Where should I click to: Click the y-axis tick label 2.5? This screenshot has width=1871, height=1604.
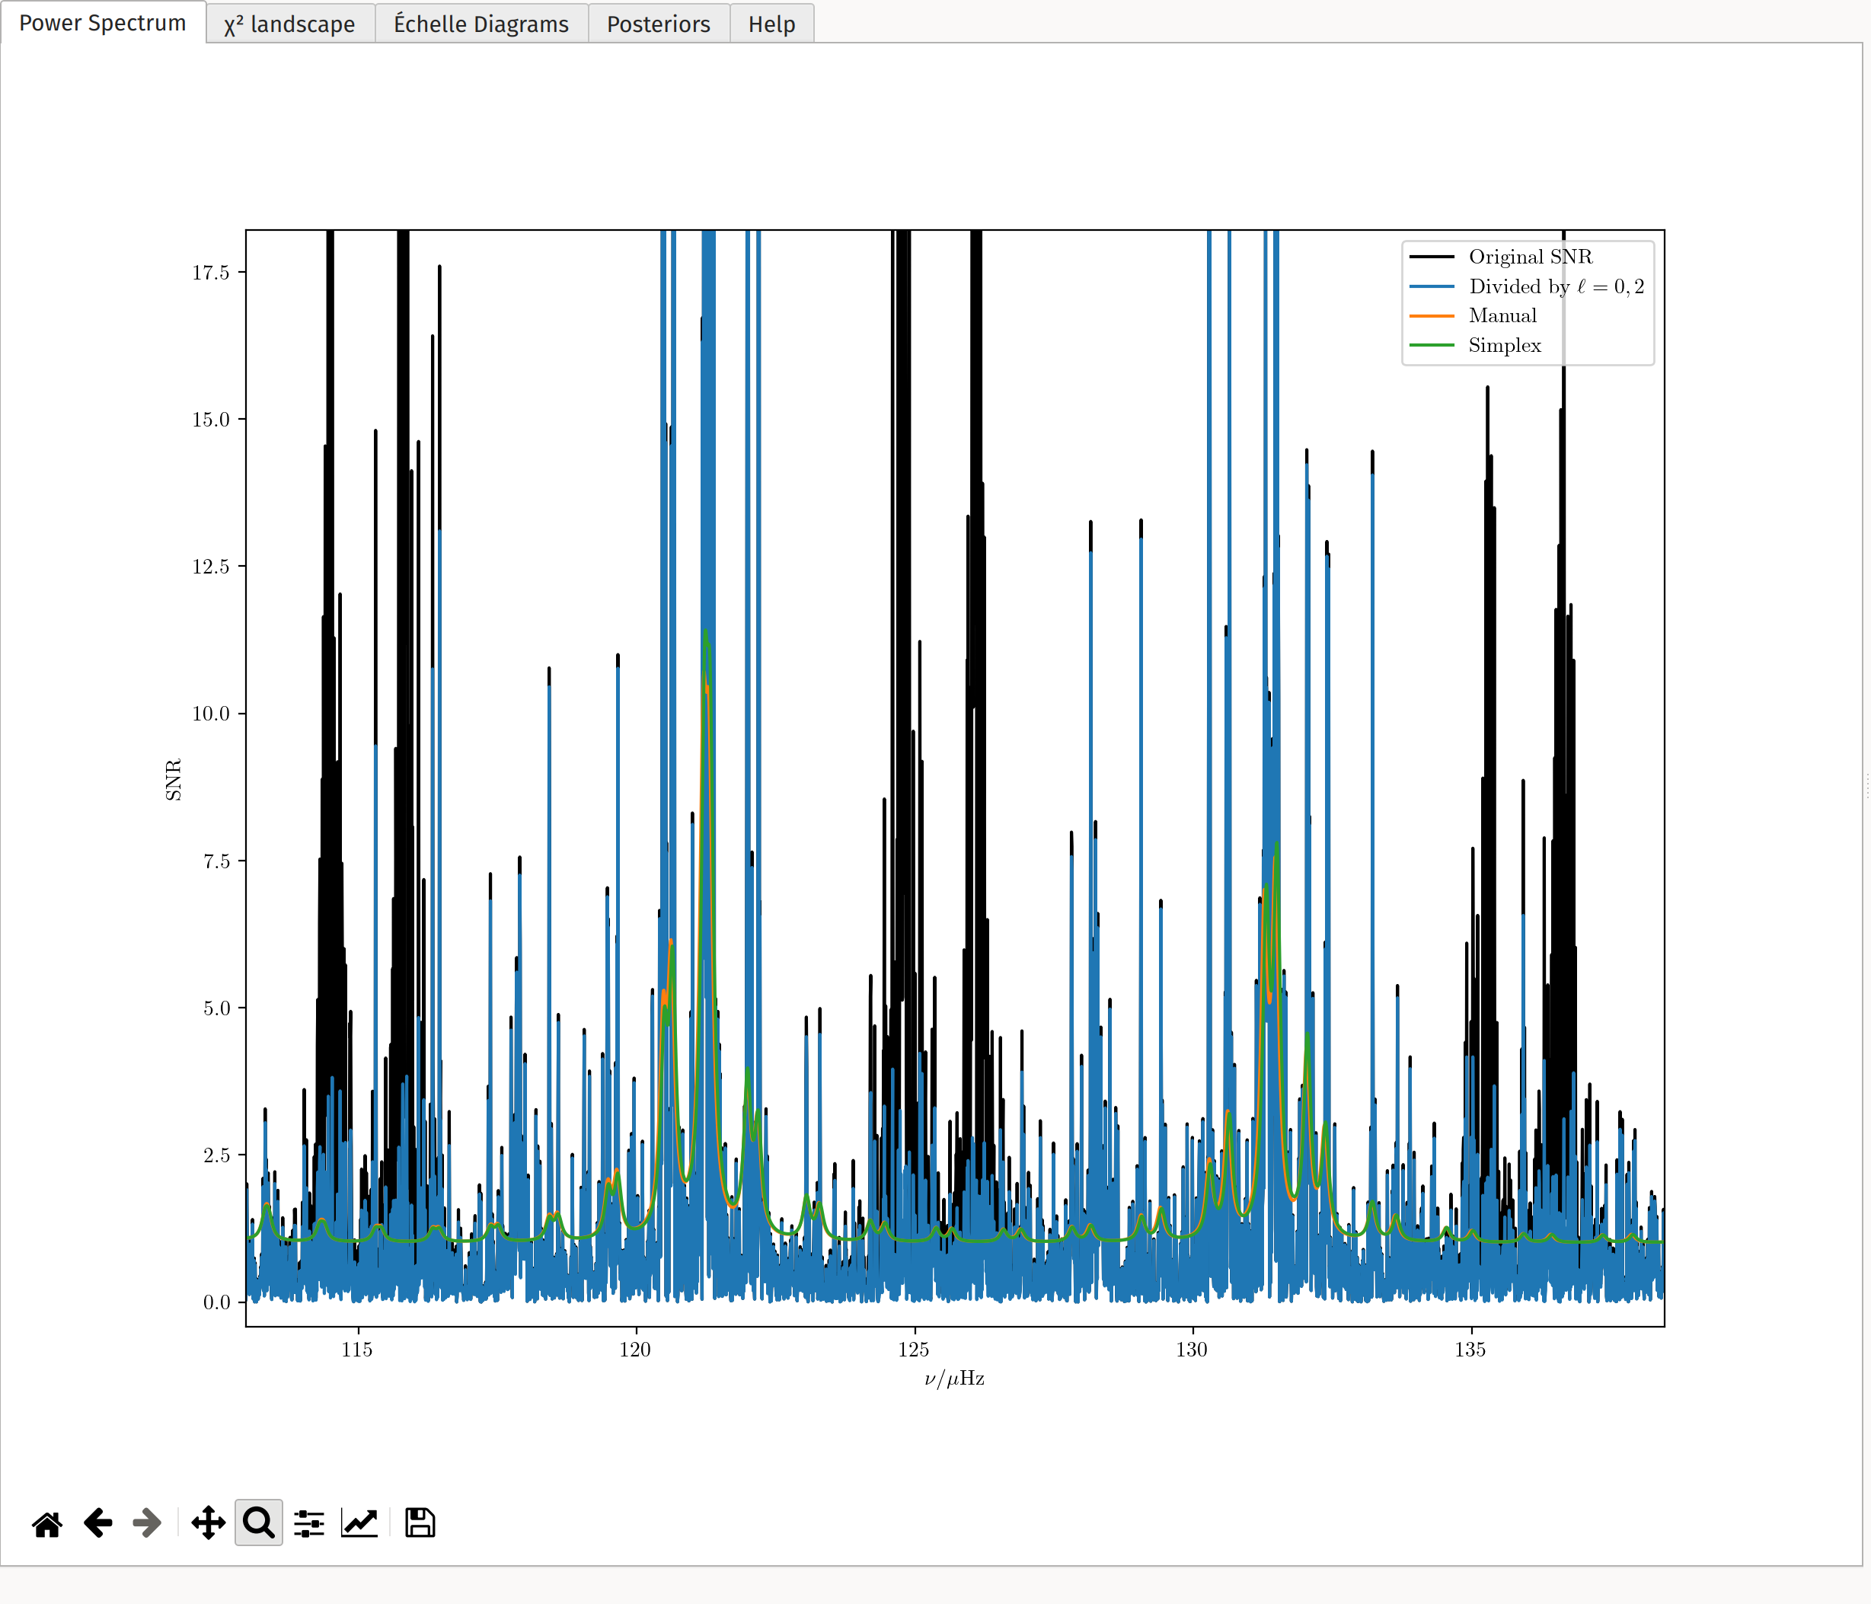tap(216, 1155)
